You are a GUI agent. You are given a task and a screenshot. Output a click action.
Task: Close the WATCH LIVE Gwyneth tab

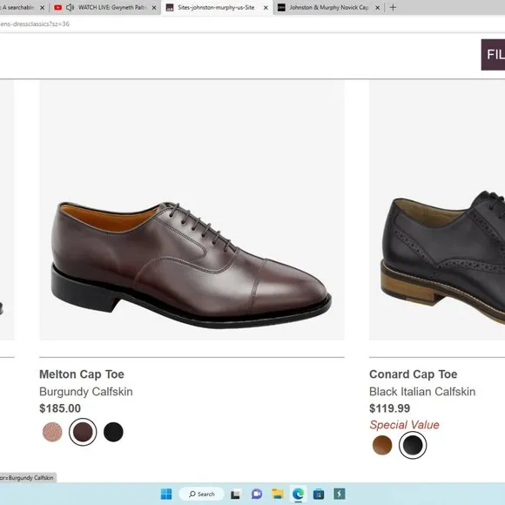point(154,8)
